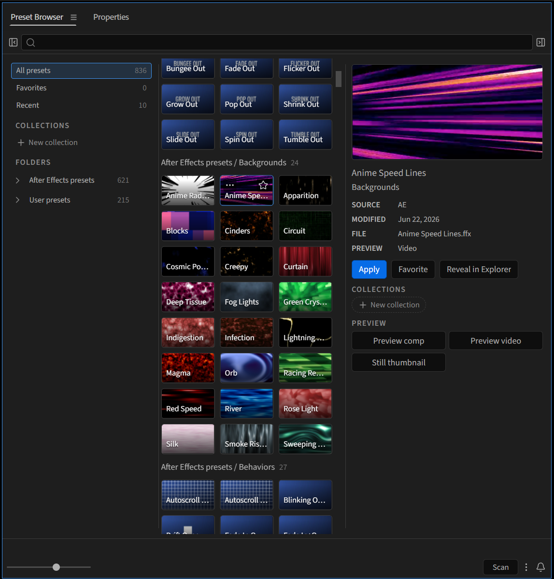554x579 pixels.
Task: Select the Cosmic Power preset thumbnail
Action: (188, 261)
